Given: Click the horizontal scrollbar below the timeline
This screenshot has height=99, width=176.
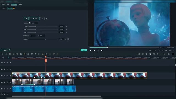Looking at the screenshot, I should (x=56, y=96).
